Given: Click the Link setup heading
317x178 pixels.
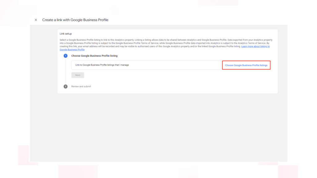Looking at the screenshot, I should pyautogui.click(x=66, y=34).
